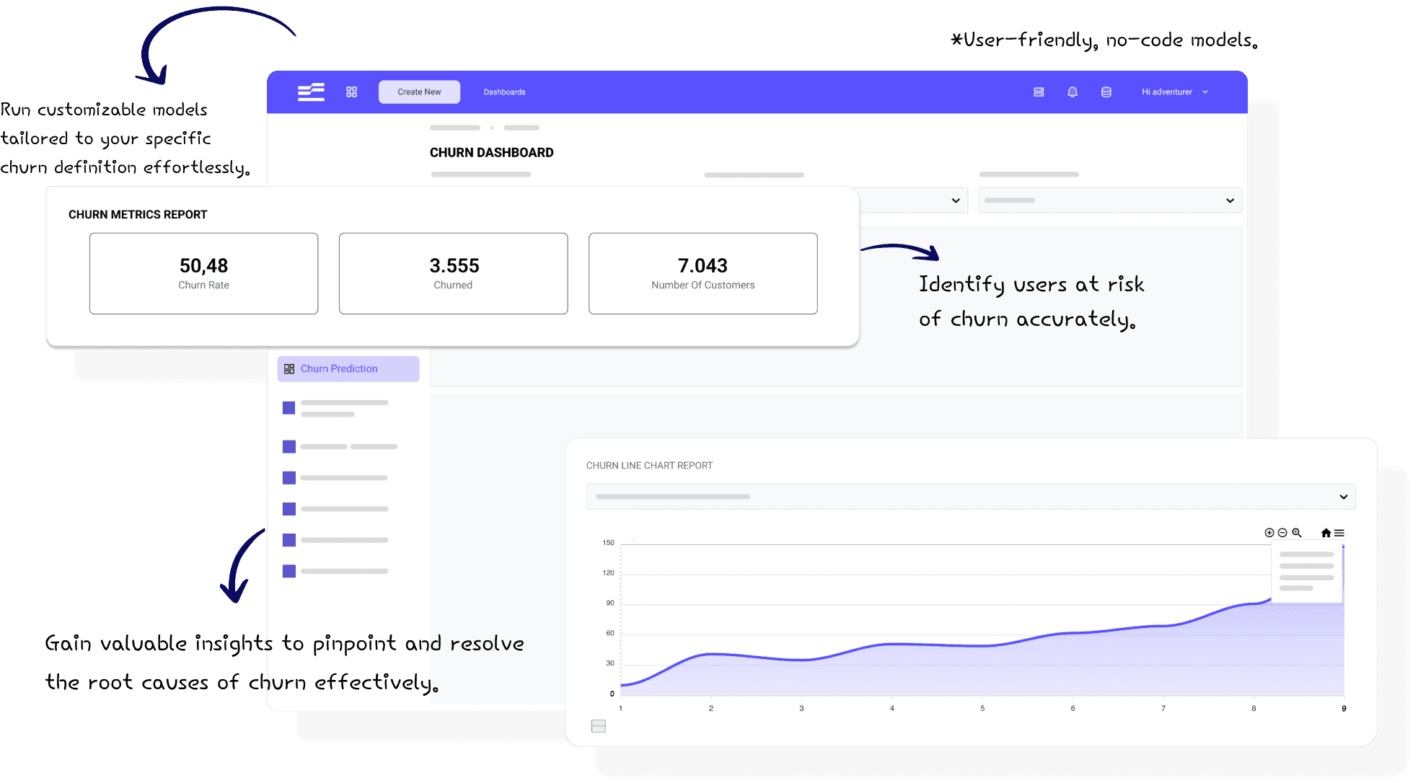Click the CHURN LINE CHART REPORT title
The height and width of the screenshot is (783, 1418).
[x=649, y=466]
